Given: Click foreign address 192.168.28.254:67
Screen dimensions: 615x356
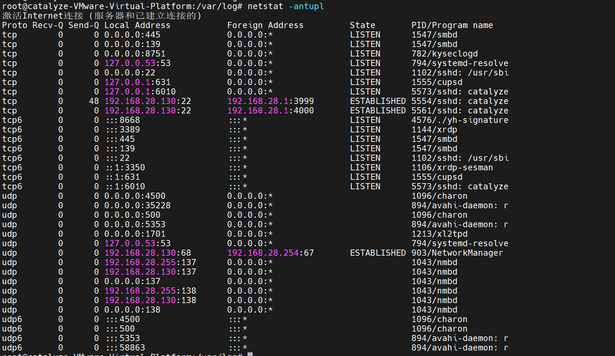Looking at the screenshot, I should click(x=270, y=253).
